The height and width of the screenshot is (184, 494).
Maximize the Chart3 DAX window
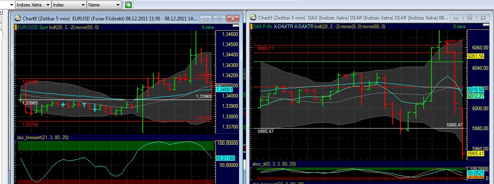tap(469, 18)
